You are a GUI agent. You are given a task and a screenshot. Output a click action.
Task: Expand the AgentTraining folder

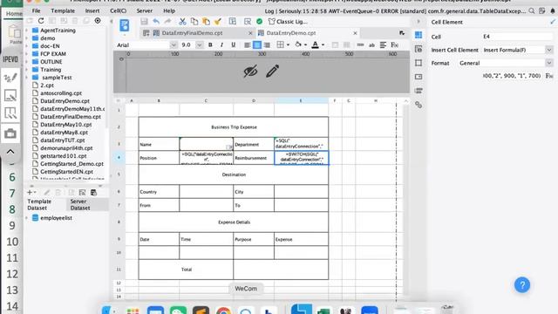point(27,31)
